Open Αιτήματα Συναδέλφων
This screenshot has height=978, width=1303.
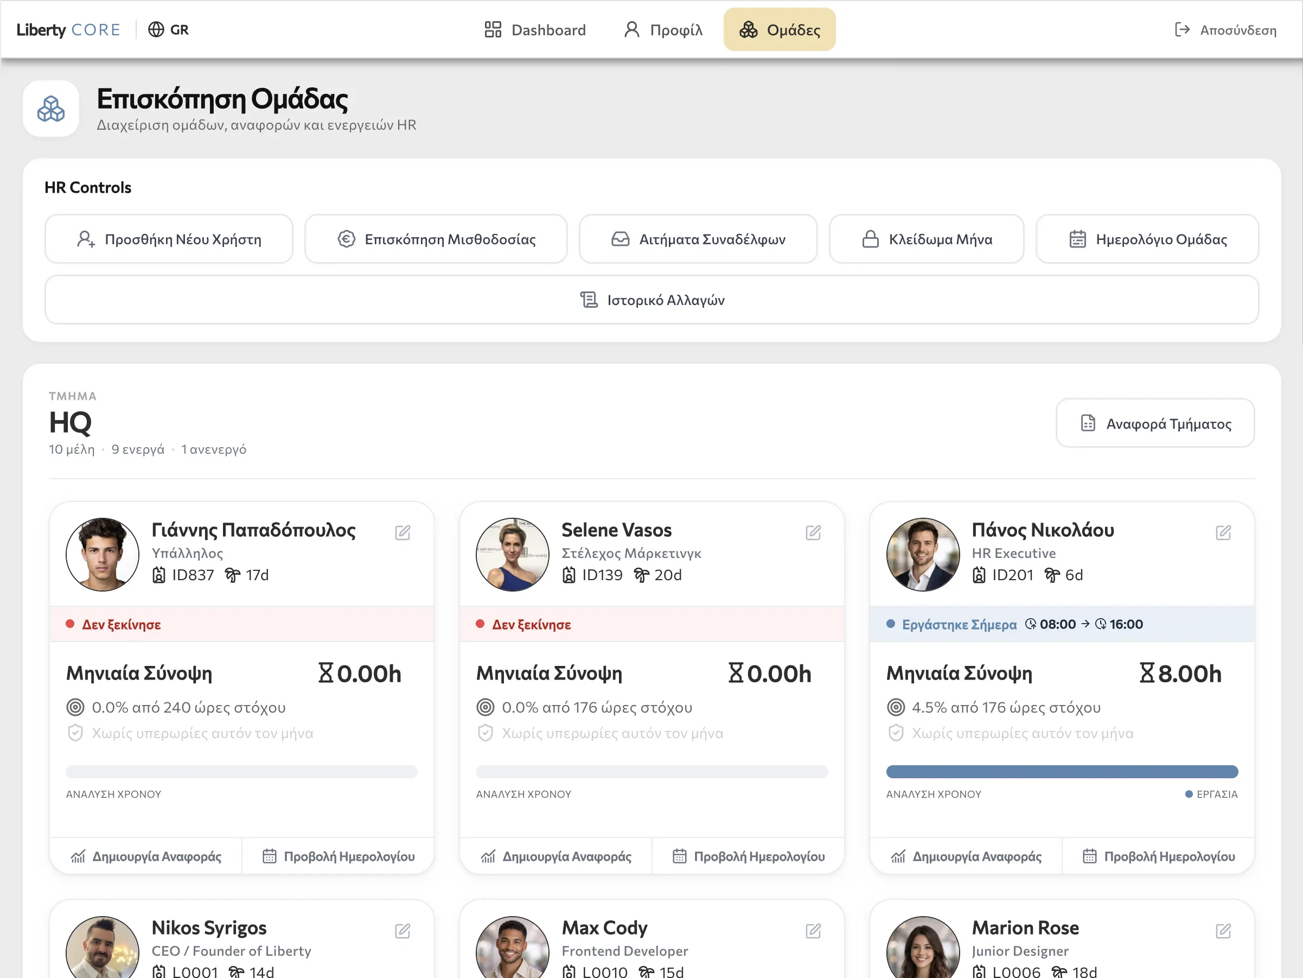698,239
